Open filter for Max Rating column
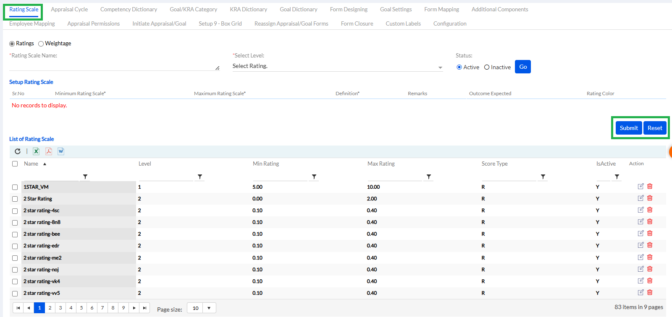The image size is (672, 317). pyautogui.click(x=429, y=177)
